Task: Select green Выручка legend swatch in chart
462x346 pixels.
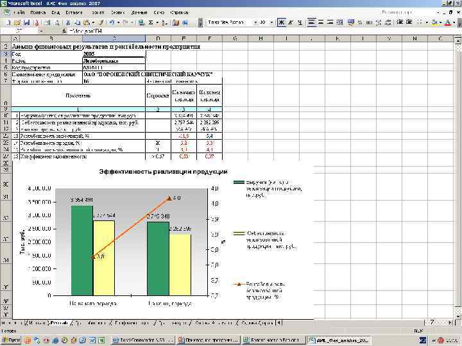Action: coord(239,183)
